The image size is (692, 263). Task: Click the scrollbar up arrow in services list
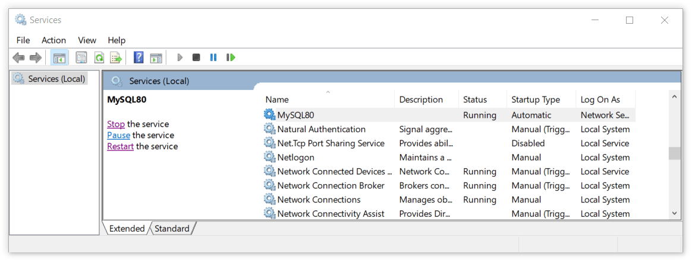pos(674,97)
